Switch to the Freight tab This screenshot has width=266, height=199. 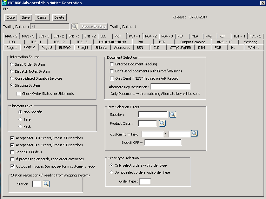click(x=83, y=48)
